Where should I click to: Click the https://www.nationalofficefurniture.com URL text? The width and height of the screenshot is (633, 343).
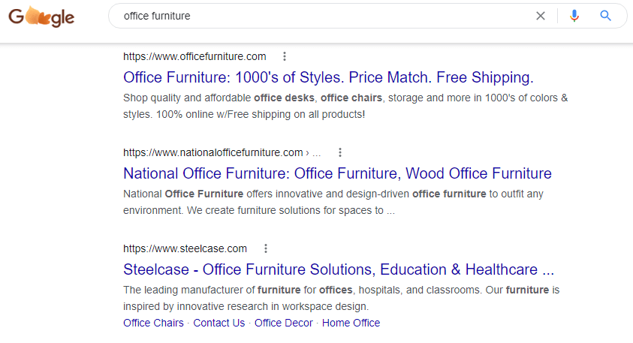coord(213,152)
